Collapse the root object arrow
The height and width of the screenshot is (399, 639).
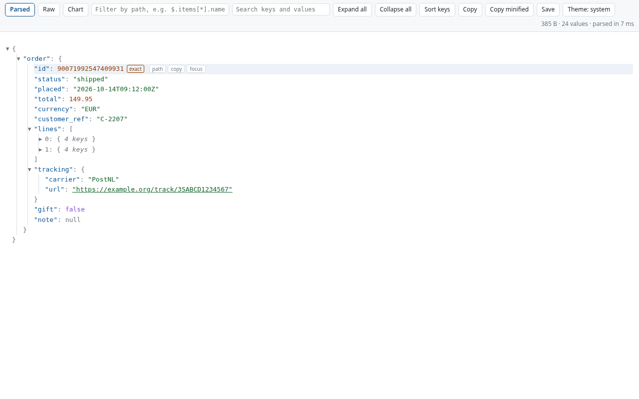(7, 49)
